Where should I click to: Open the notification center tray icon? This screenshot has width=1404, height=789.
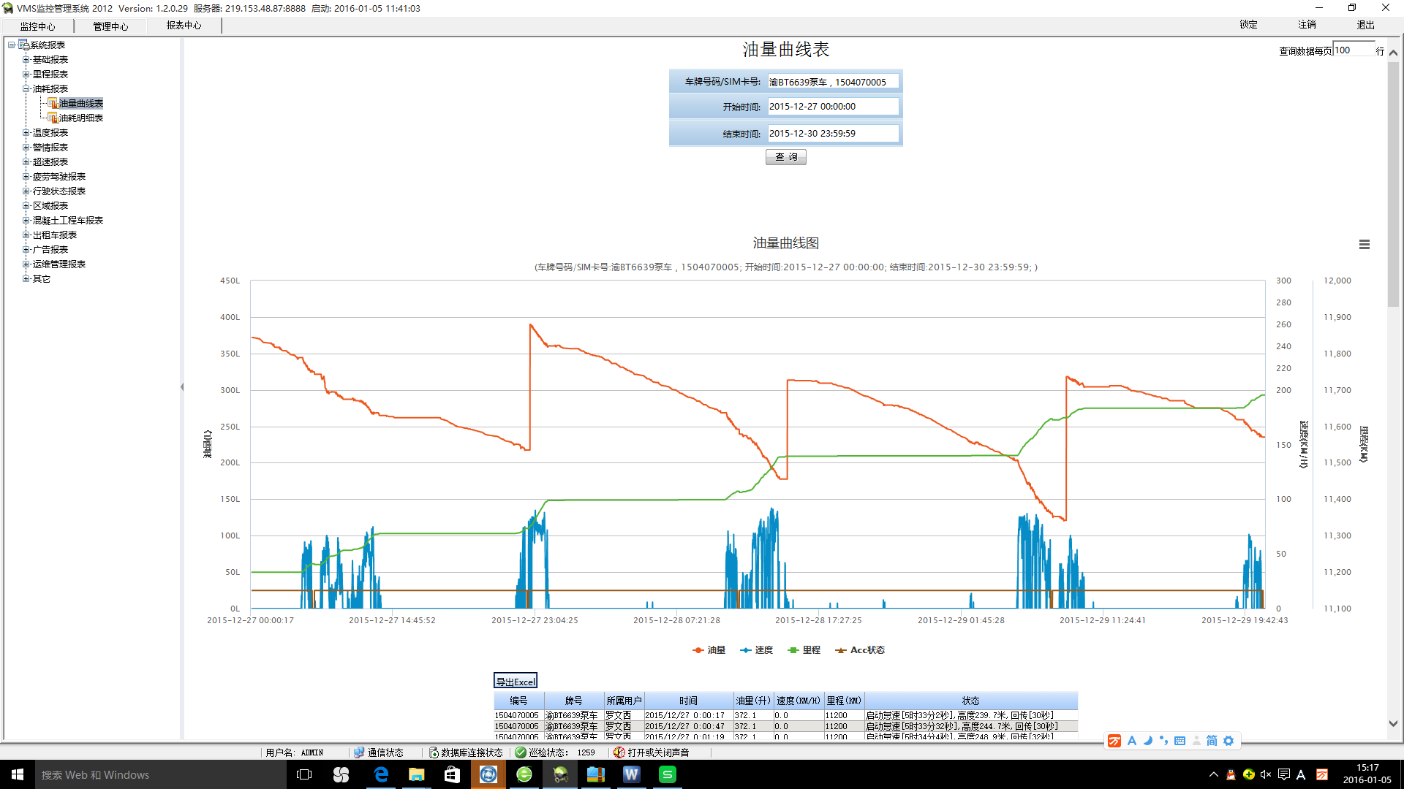(x=1283, y=774)
